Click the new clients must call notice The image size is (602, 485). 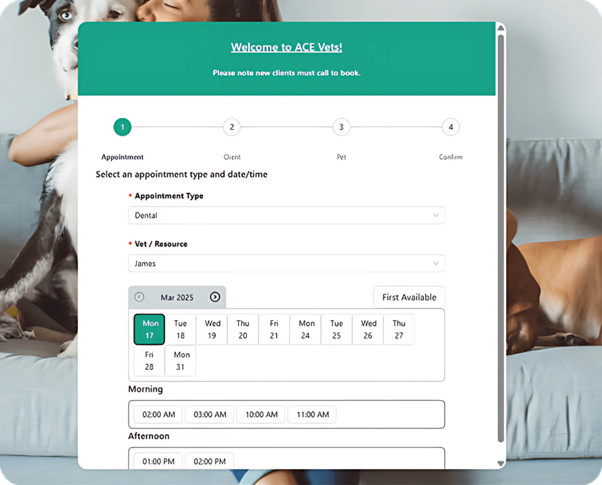(x=286, y=73)
